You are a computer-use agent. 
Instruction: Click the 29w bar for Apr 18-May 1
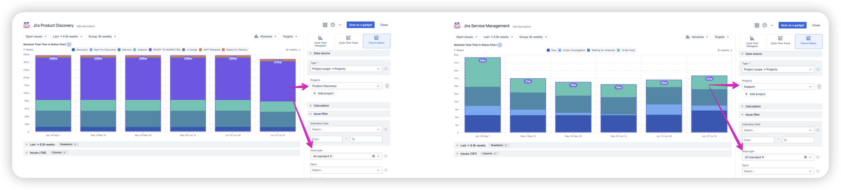pyautogui.click(x=483, y=95)
